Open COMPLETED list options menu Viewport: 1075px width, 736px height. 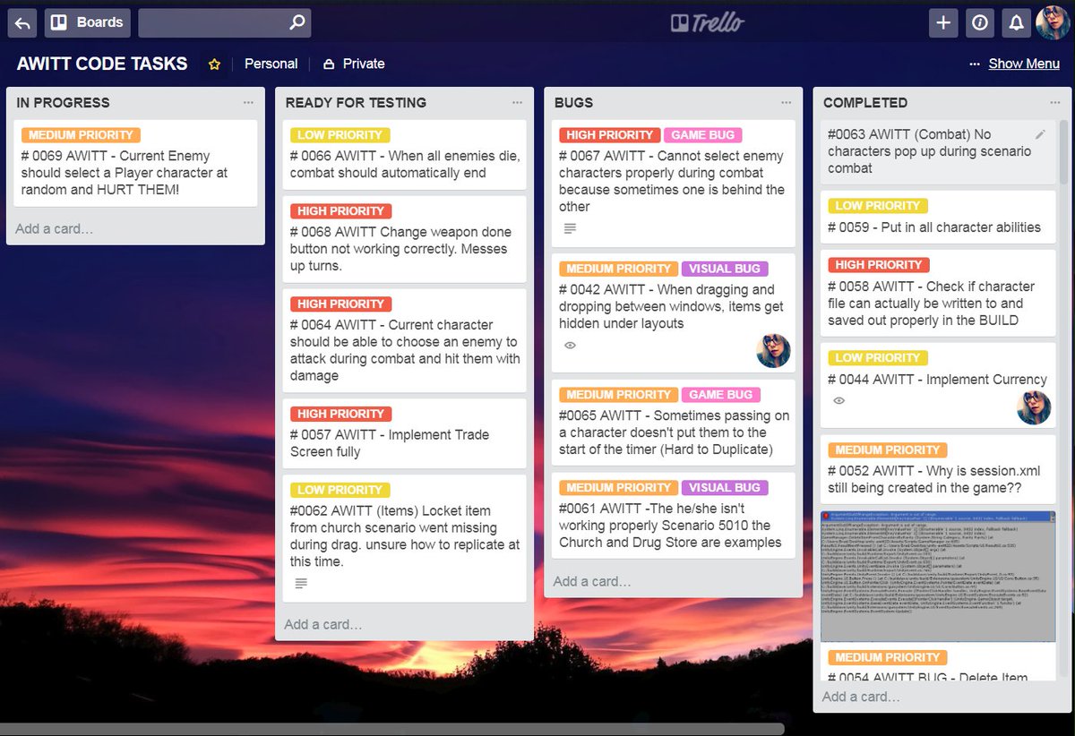coord(1054,103)
